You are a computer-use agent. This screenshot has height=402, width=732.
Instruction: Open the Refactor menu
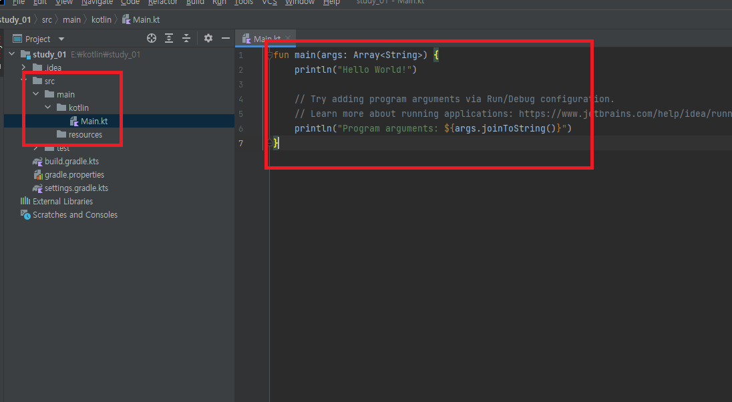(163, 2)
